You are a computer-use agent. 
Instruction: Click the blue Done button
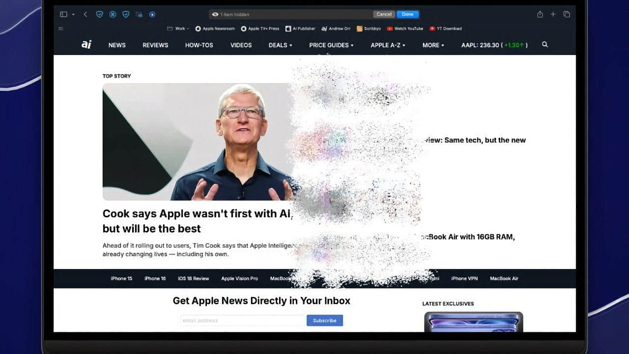click(407, 14)
